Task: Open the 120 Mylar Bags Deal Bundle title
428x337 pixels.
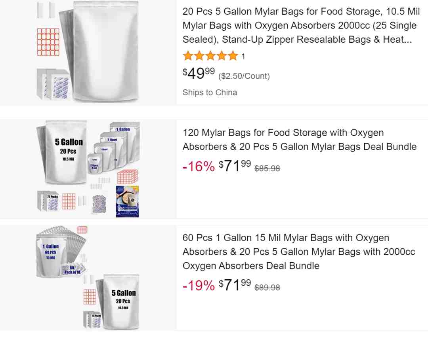Action: pos(300,140)
